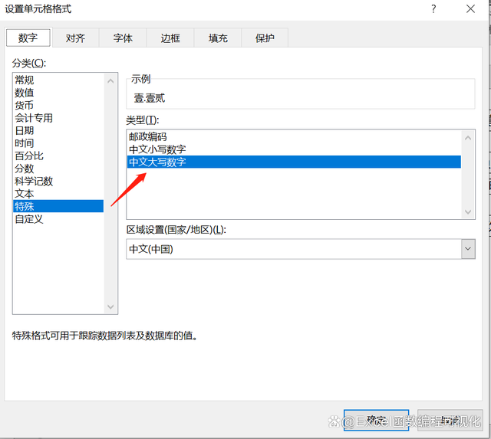Switch to the 数字 tab
Viewport: 491px width, 439px height.
pos(28,38)
